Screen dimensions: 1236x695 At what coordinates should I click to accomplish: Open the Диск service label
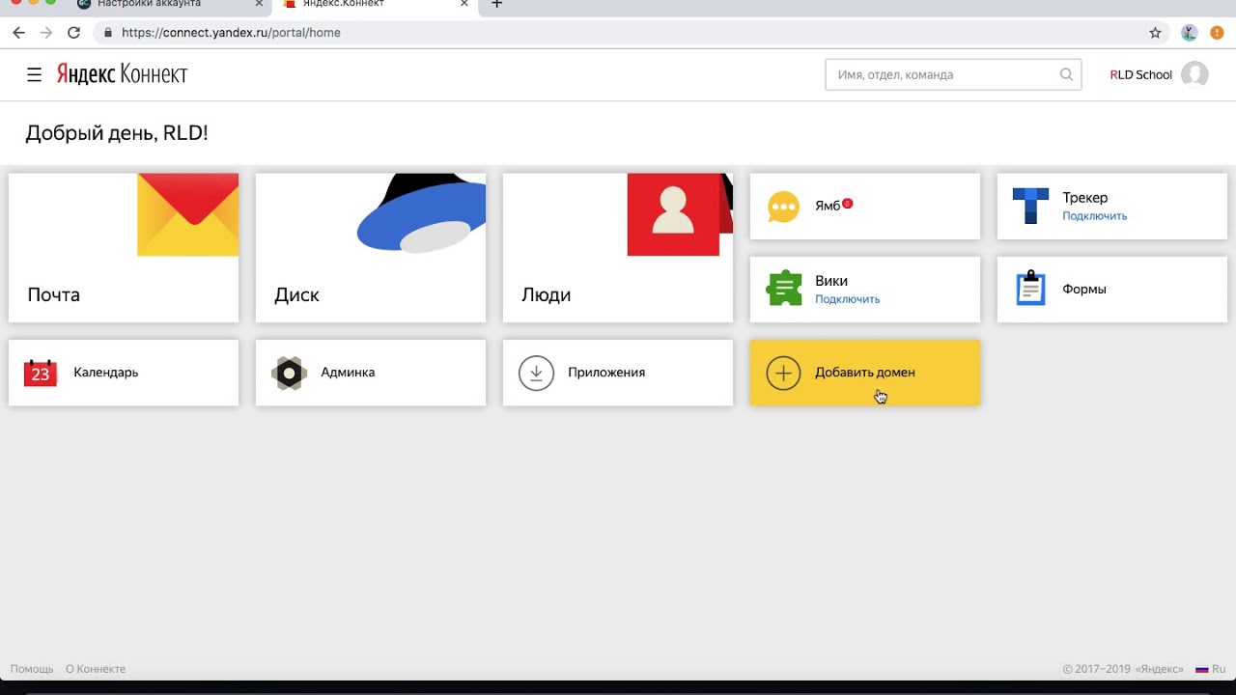(296, 295)
